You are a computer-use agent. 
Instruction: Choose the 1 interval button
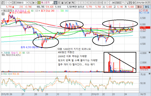coord(77,3)
